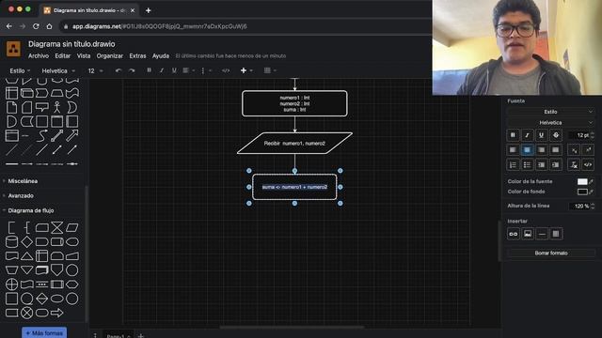Align text left in the Fuente panel
602x338 pixels.
[513, 150]
